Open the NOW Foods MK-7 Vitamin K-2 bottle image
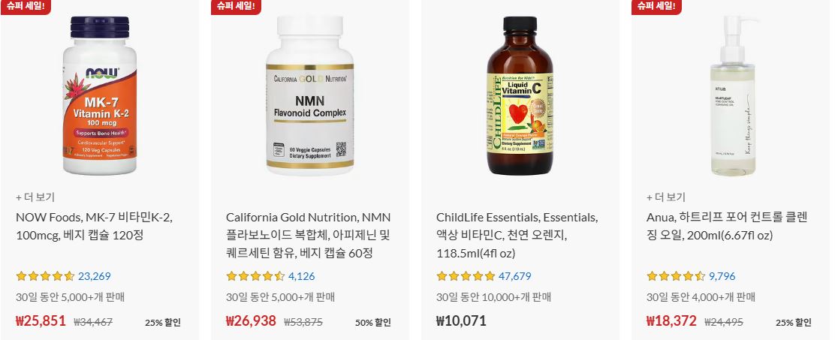The image size is (835, 340). click(100, 95)
